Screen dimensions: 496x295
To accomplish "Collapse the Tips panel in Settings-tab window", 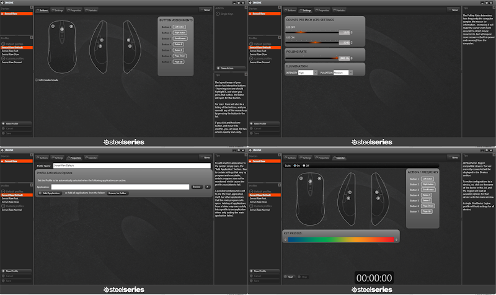I will pyautogui.click(x=494, y=7).
